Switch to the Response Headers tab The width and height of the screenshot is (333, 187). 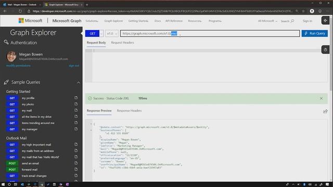(129, 111)
